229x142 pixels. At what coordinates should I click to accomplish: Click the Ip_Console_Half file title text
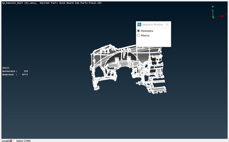point(19,3)
